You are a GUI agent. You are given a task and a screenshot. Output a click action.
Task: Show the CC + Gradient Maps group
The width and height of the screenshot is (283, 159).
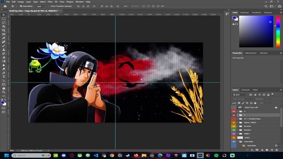[x=234, y=119]
